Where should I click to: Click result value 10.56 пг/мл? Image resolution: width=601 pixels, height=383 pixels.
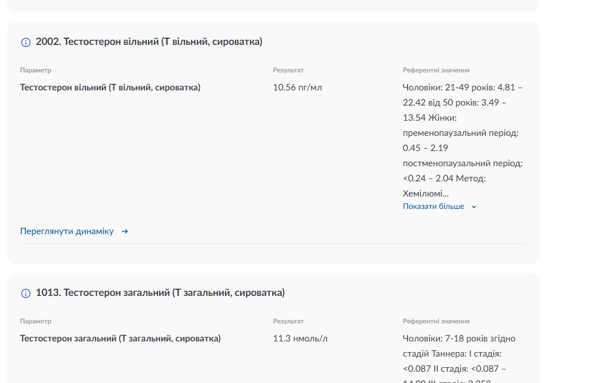(x=297, y=87)
